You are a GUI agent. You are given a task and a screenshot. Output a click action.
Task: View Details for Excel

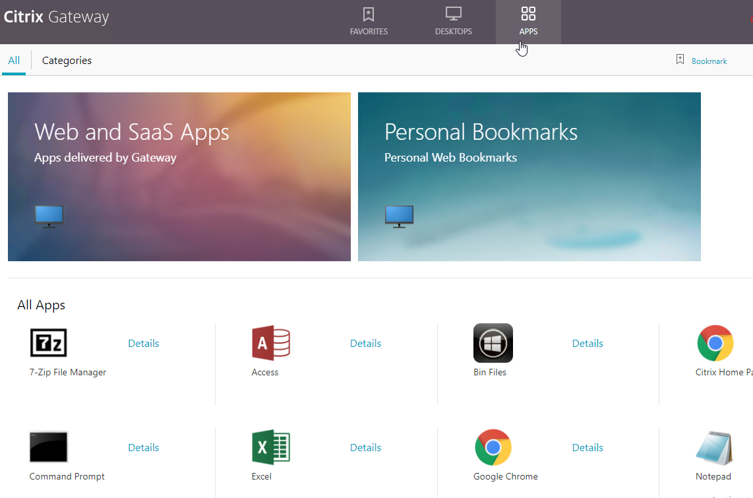click(365, 448)
